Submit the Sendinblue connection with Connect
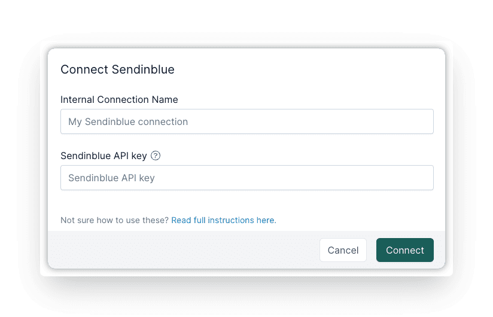The width and height of the screenshot is (493, 317). 405,250
